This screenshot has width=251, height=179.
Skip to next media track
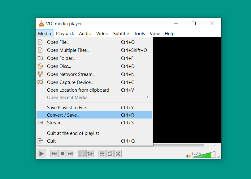pyautogui.click(x=70, y=154)
